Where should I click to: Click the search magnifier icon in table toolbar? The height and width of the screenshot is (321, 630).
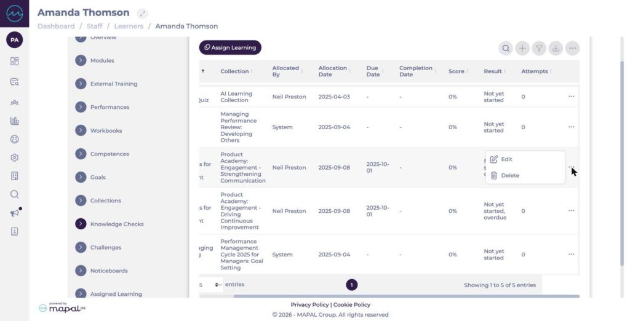506,48
